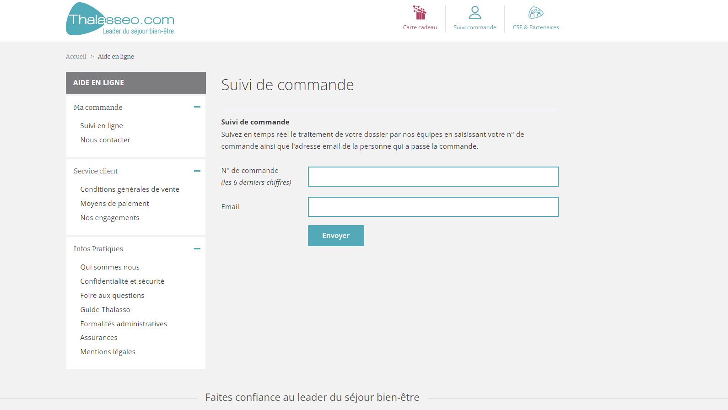Open the Carte cadeau gift icon
The image size is (728, 410).
pyautogui.click(x=420, y=13)
